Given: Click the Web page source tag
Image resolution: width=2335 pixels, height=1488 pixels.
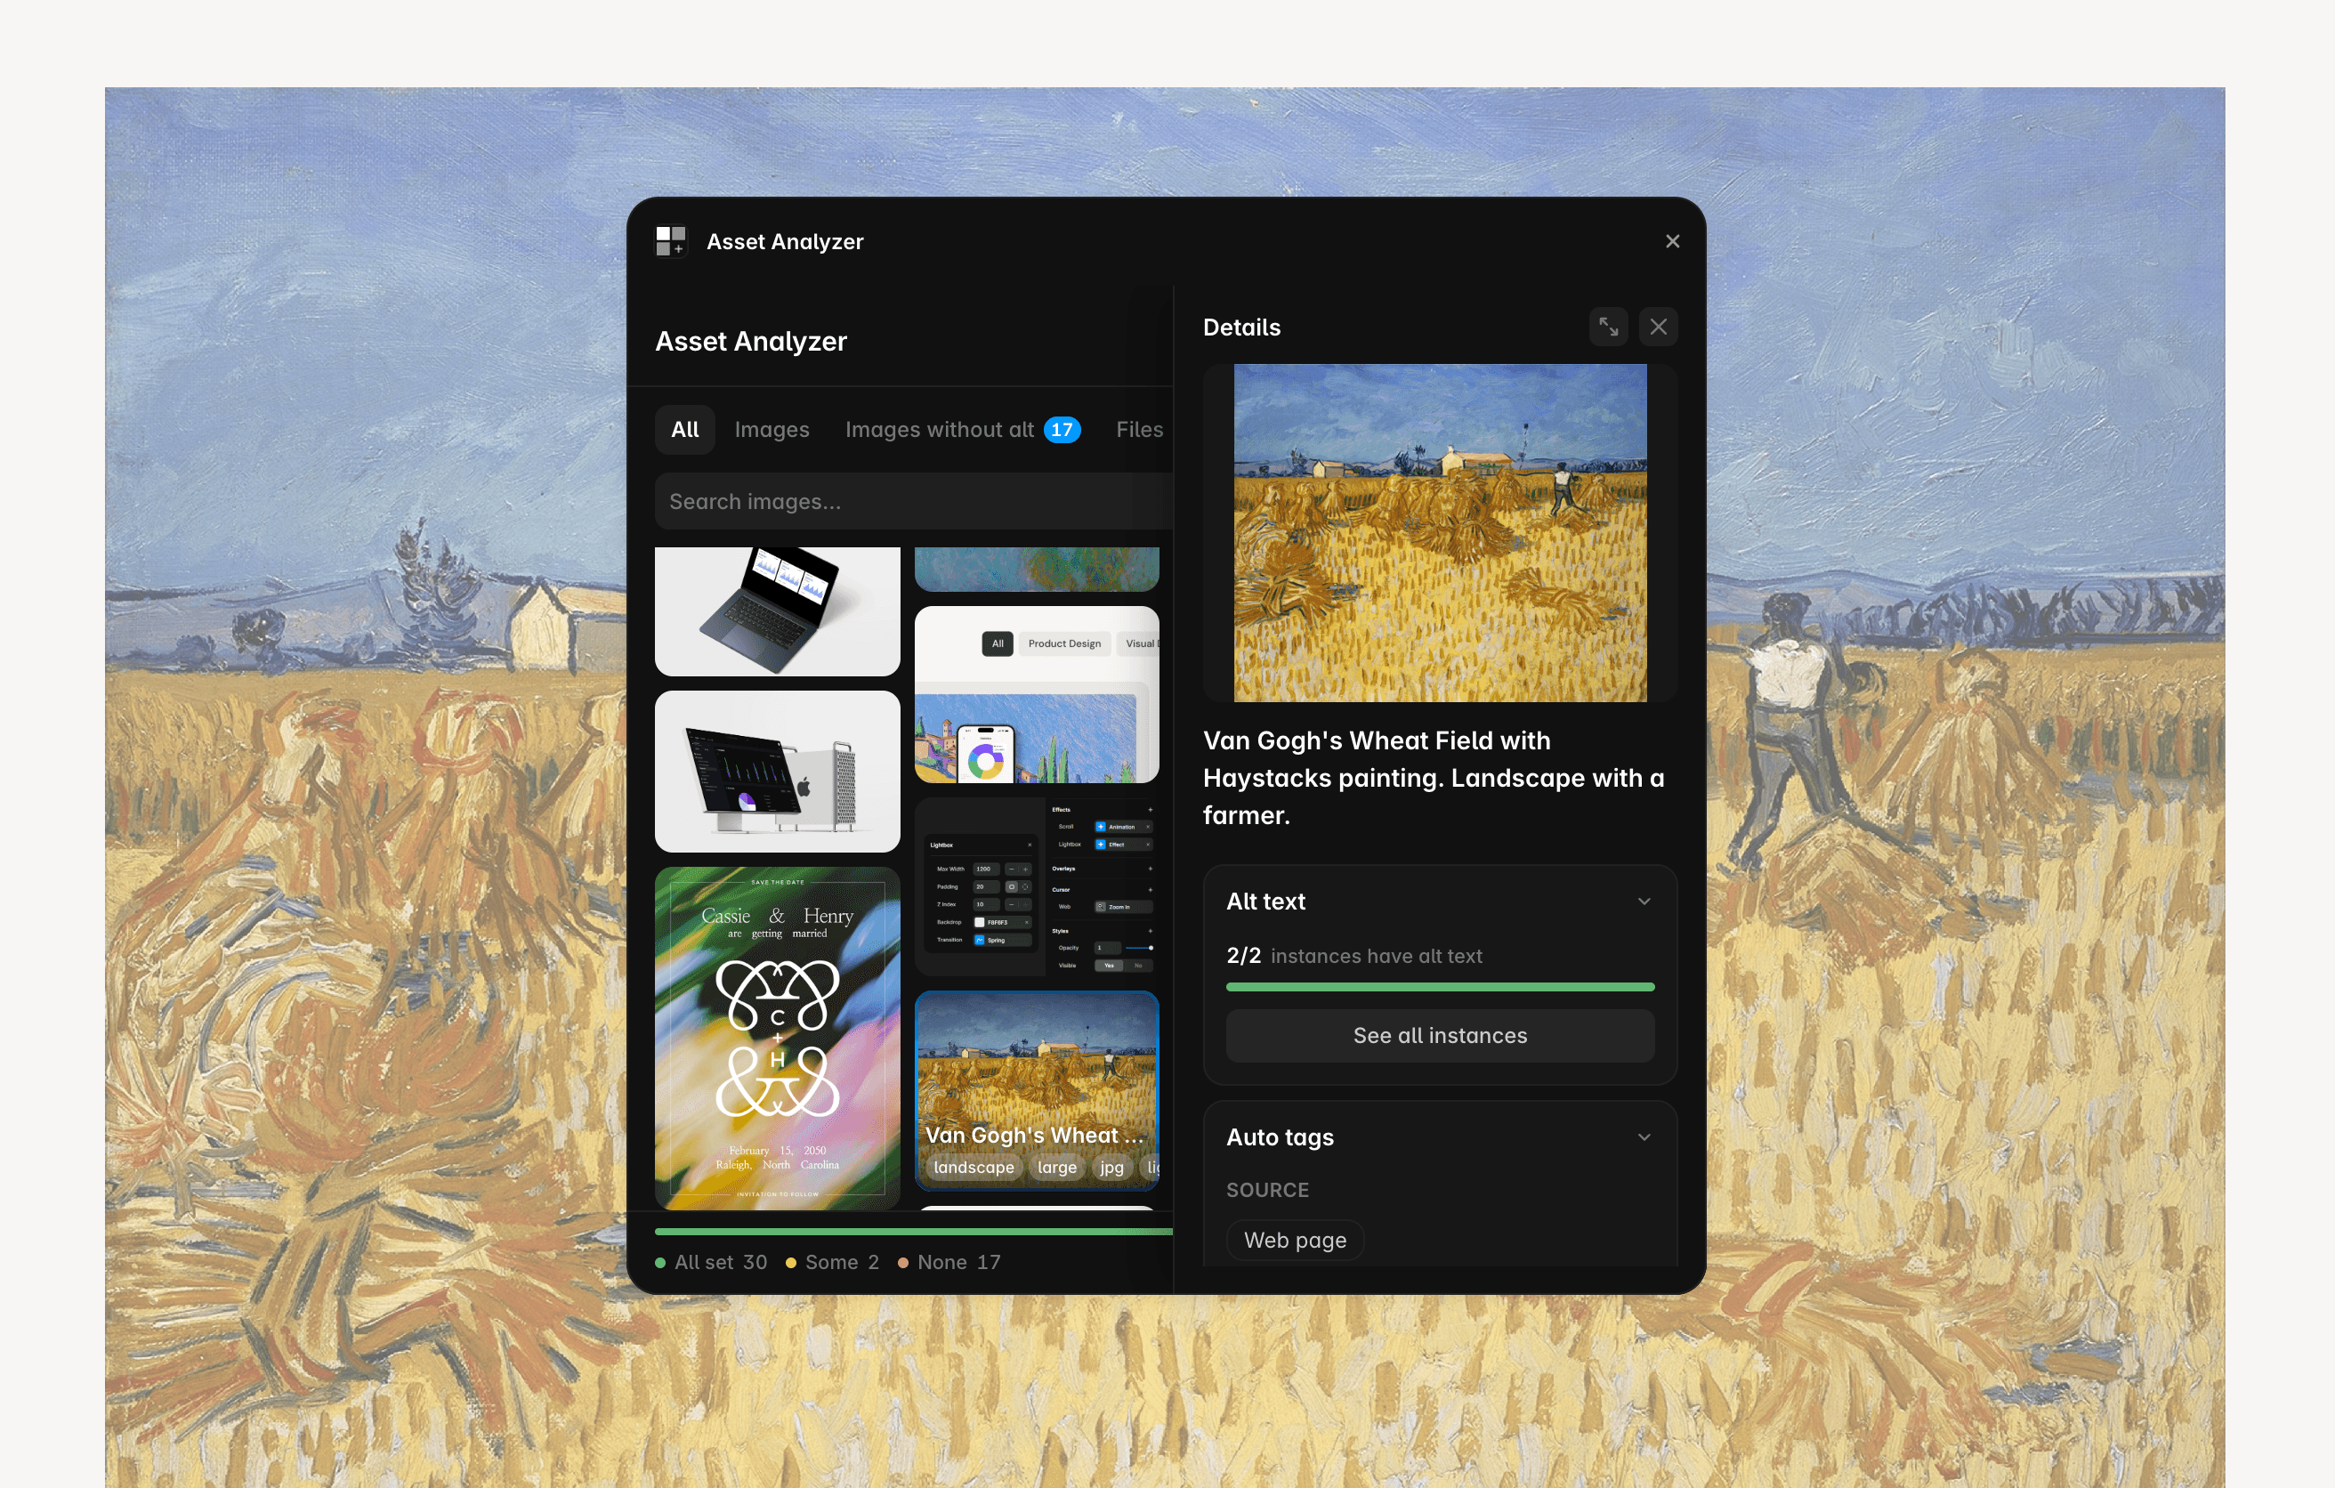Looking at the screenshot, I should pyautogui.click(x=1296, y=1241).
